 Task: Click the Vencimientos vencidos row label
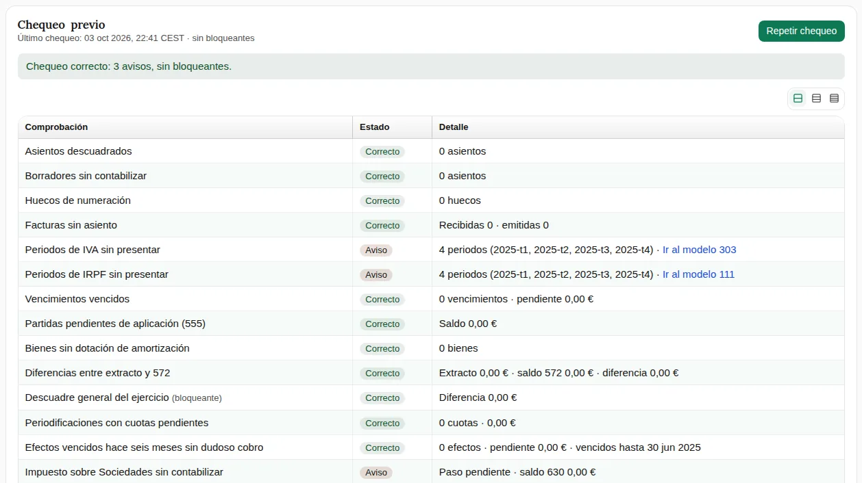[77, 299]
